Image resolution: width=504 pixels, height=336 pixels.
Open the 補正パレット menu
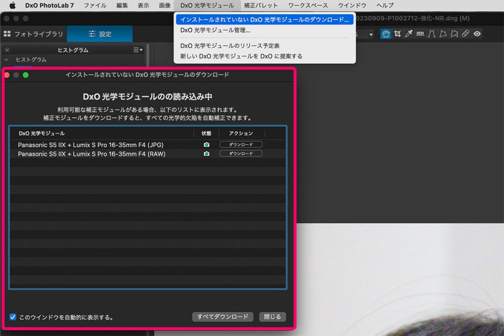click(261, 5)
